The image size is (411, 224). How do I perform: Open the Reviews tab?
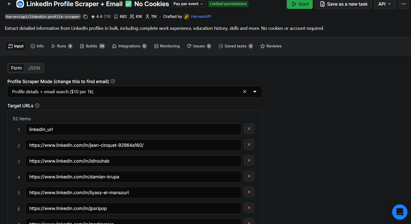tap(271, 46)
